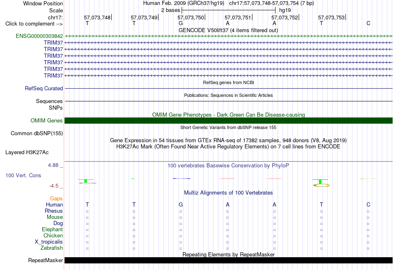The image size is (393, 270).
Task: Click base G in the complement sequence row
Action: 181,23
